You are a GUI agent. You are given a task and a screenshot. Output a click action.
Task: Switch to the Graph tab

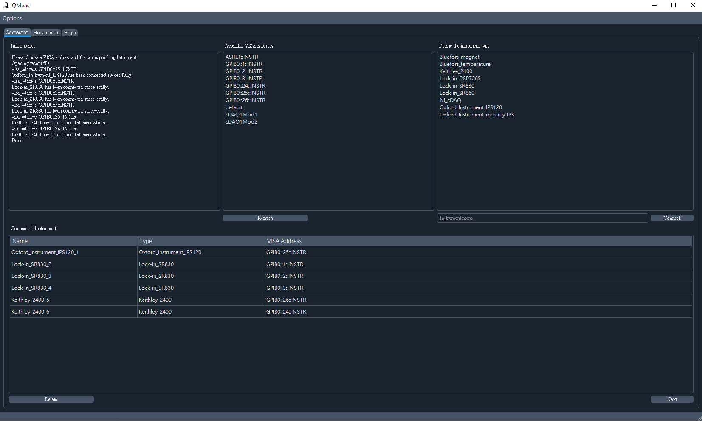point(70,33)
